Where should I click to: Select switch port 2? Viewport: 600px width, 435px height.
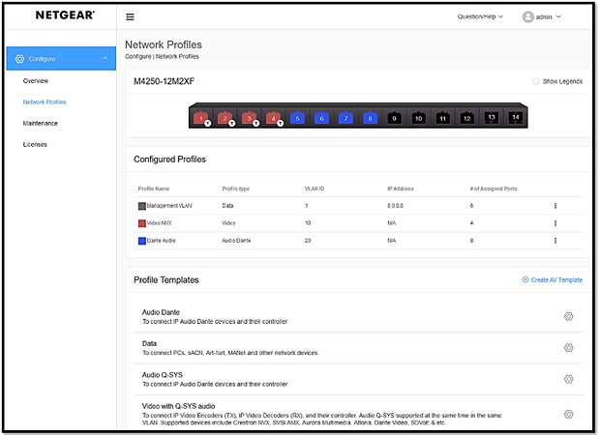point(225,118)
